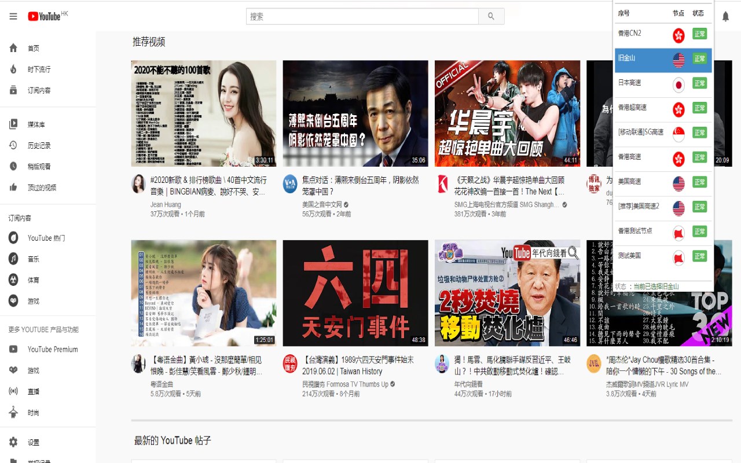
Task: Open channel link 年代向錢看
Action: pyautogui.click(x=468, y=384)
